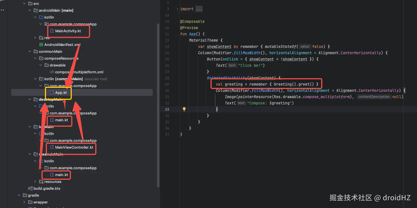The height and width of the screenshot is (208, 417).
Task: Select the kotlin folder label under wasmJsMain
Action: (49, 161)
